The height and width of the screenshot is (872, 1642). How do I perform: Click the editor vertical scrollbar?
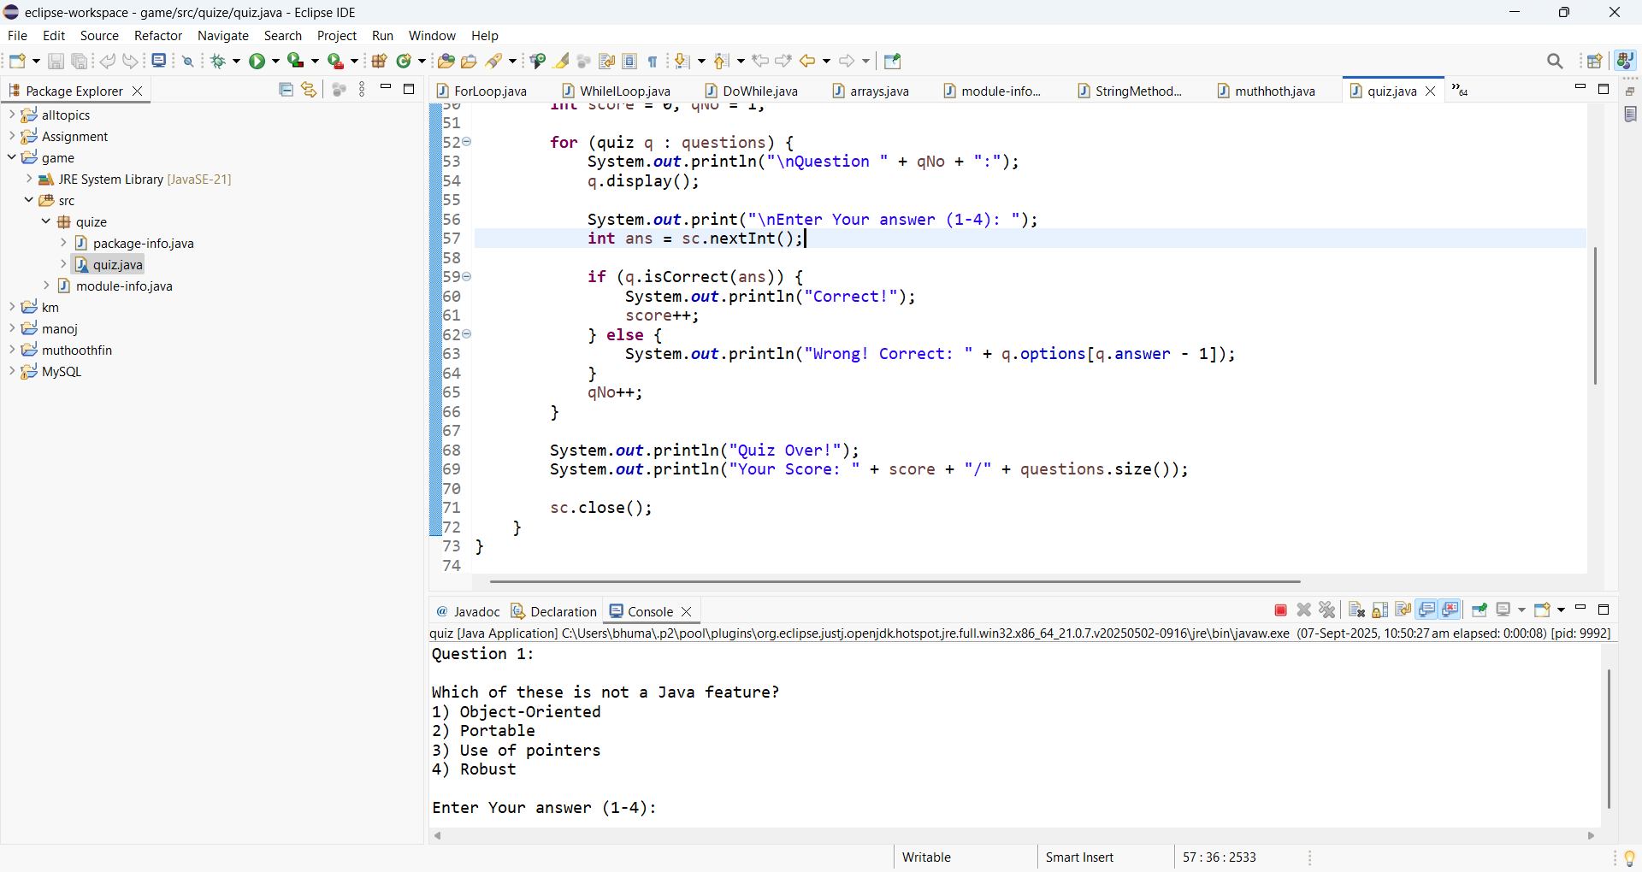[x=1595, y=315]
